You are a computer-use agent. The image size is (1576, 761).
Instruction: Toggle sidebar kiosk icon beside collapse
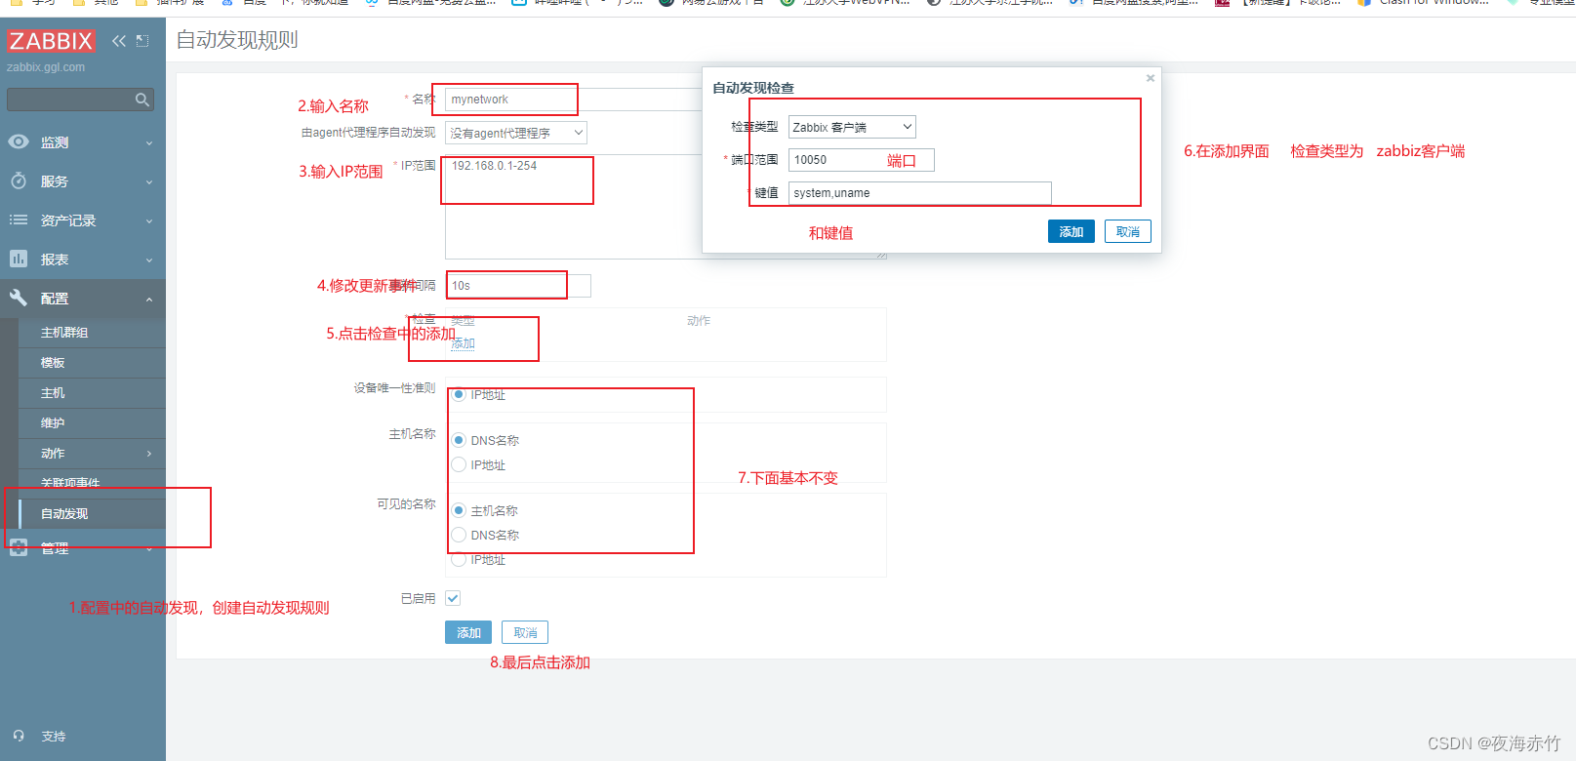(142, 41)
